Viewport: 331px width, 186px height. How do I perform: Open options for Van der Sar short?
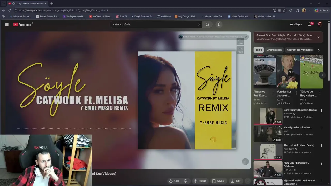pyautogui.click(x=296, y=93)
